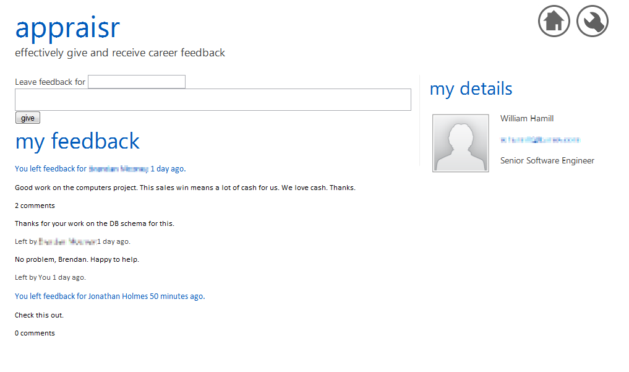
Task: Click the profile avatar picture
Action: tap(461, 143)
